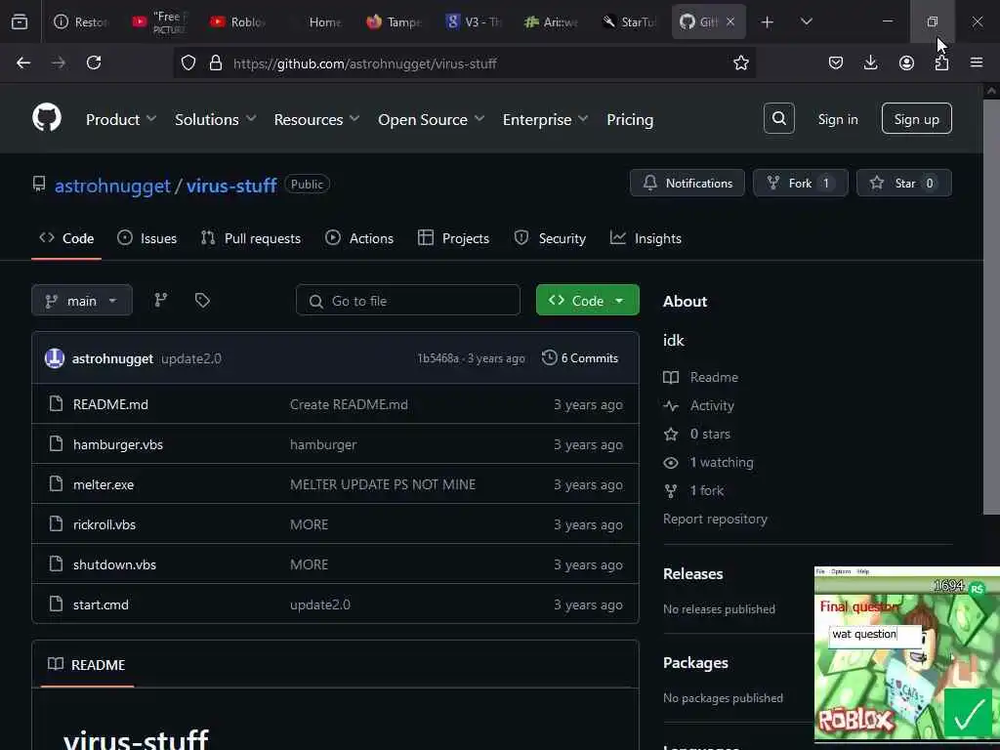Click the padlock site info icon
This screenshot has width=1000, height=750.
pos(216,62)
